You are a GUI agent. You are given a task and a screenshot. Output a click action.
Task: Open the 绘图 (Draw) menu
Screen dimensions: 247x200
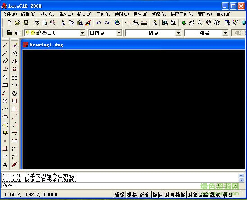click(121, 14)
